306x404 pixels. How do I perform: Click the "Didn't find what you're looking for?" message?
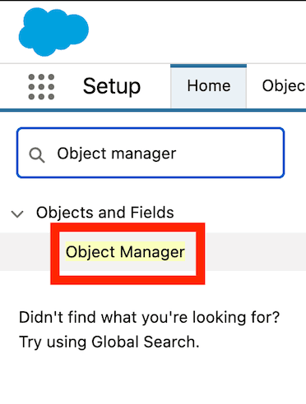[x=150, y=318]
